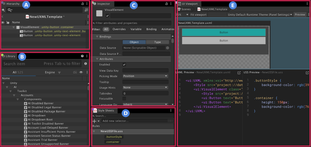Click the Data Source object picker circle
This screenshot has height=147, width=311.
(168, 48)
